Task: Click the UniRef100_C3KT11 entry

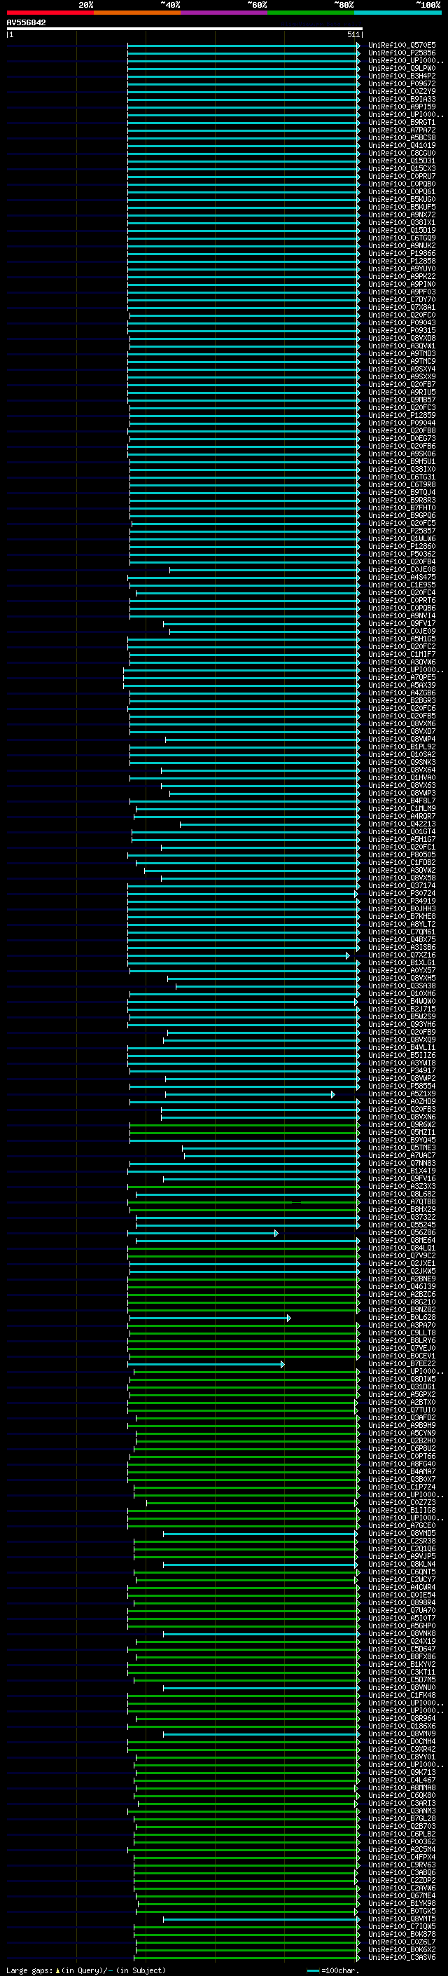Action: (401, 1672)
